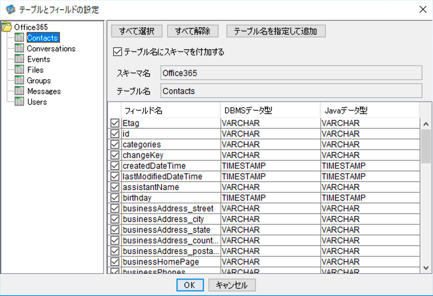Click the app icon in title bar
This screenshot has height=296, width=433.
pos(11,9)
